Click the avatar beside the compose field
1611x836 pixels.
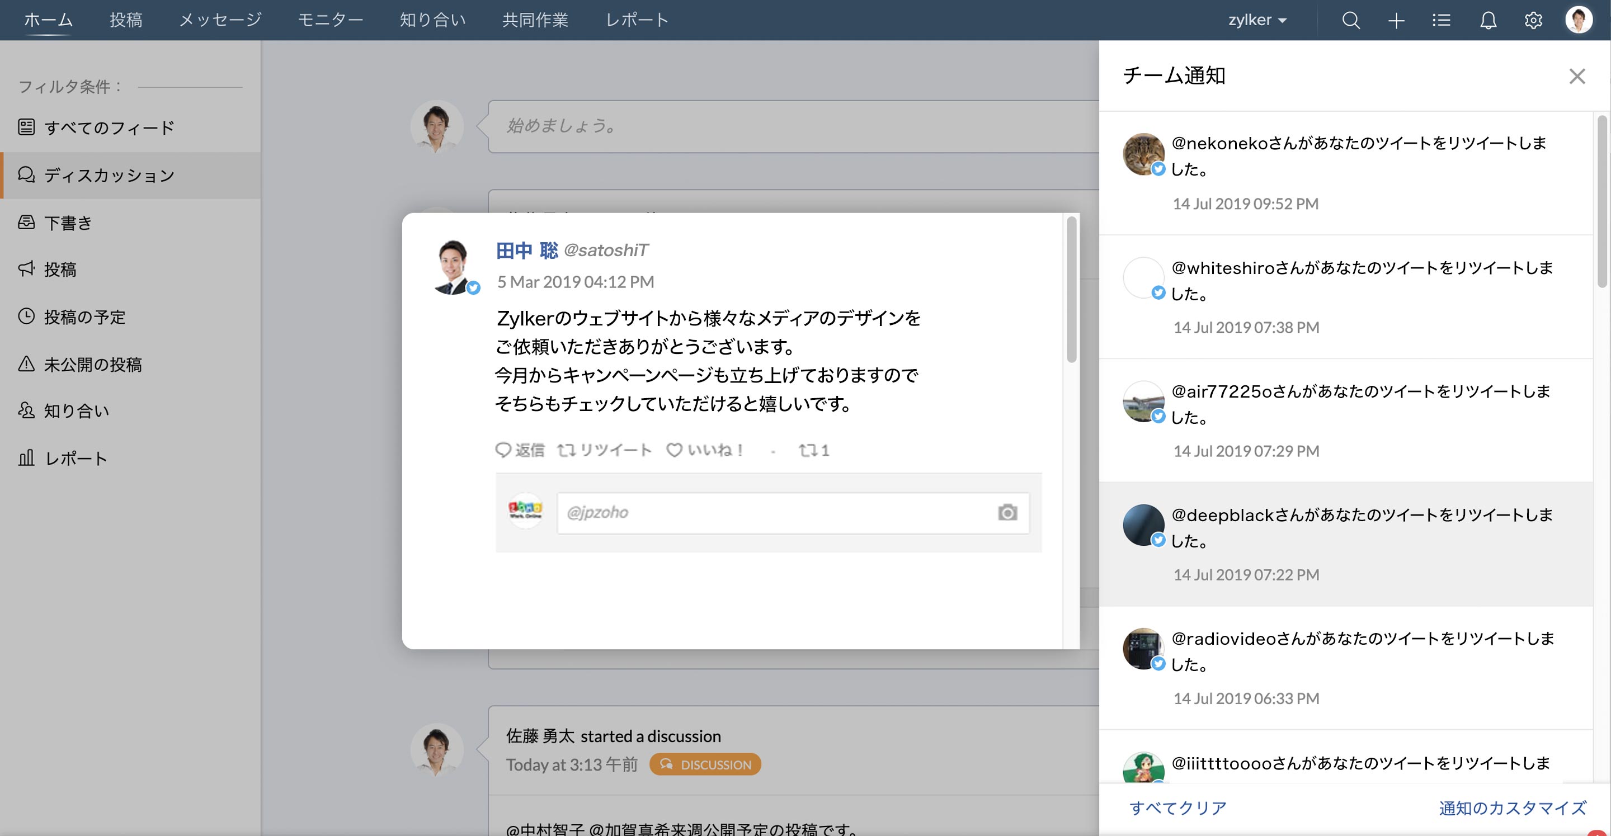click(x=436, y=126)
